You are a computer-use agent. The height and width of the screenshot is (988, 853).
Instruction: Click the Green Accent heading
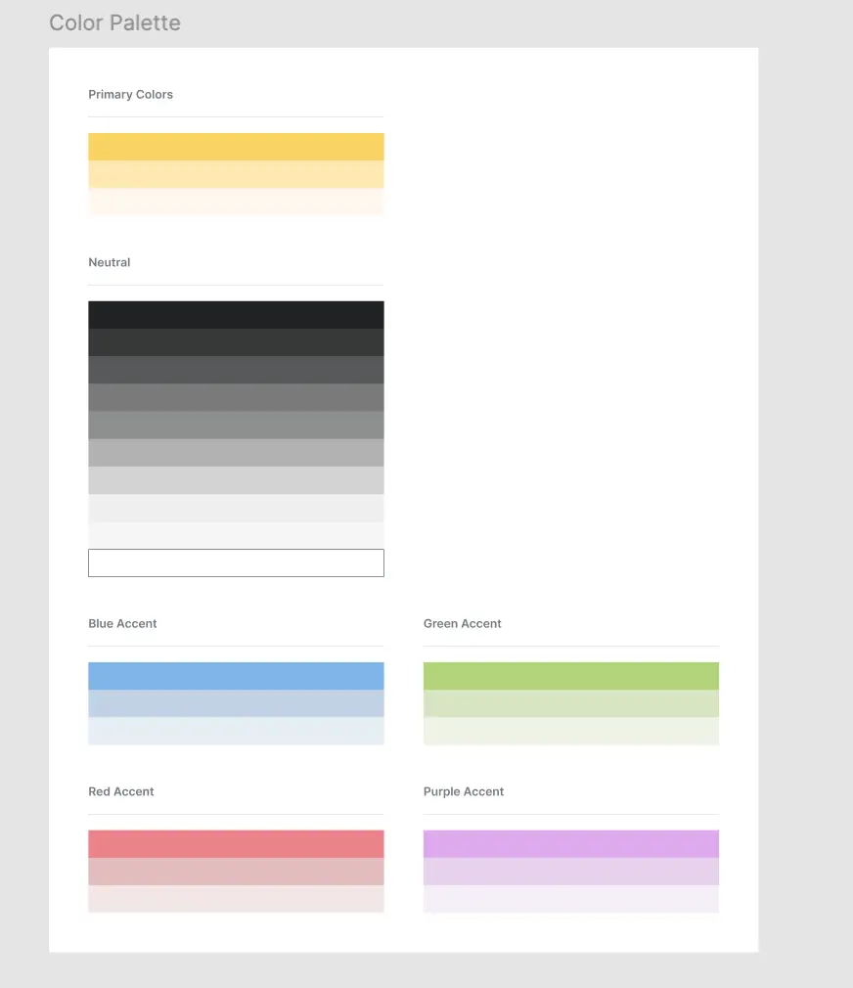click(462, 624)
